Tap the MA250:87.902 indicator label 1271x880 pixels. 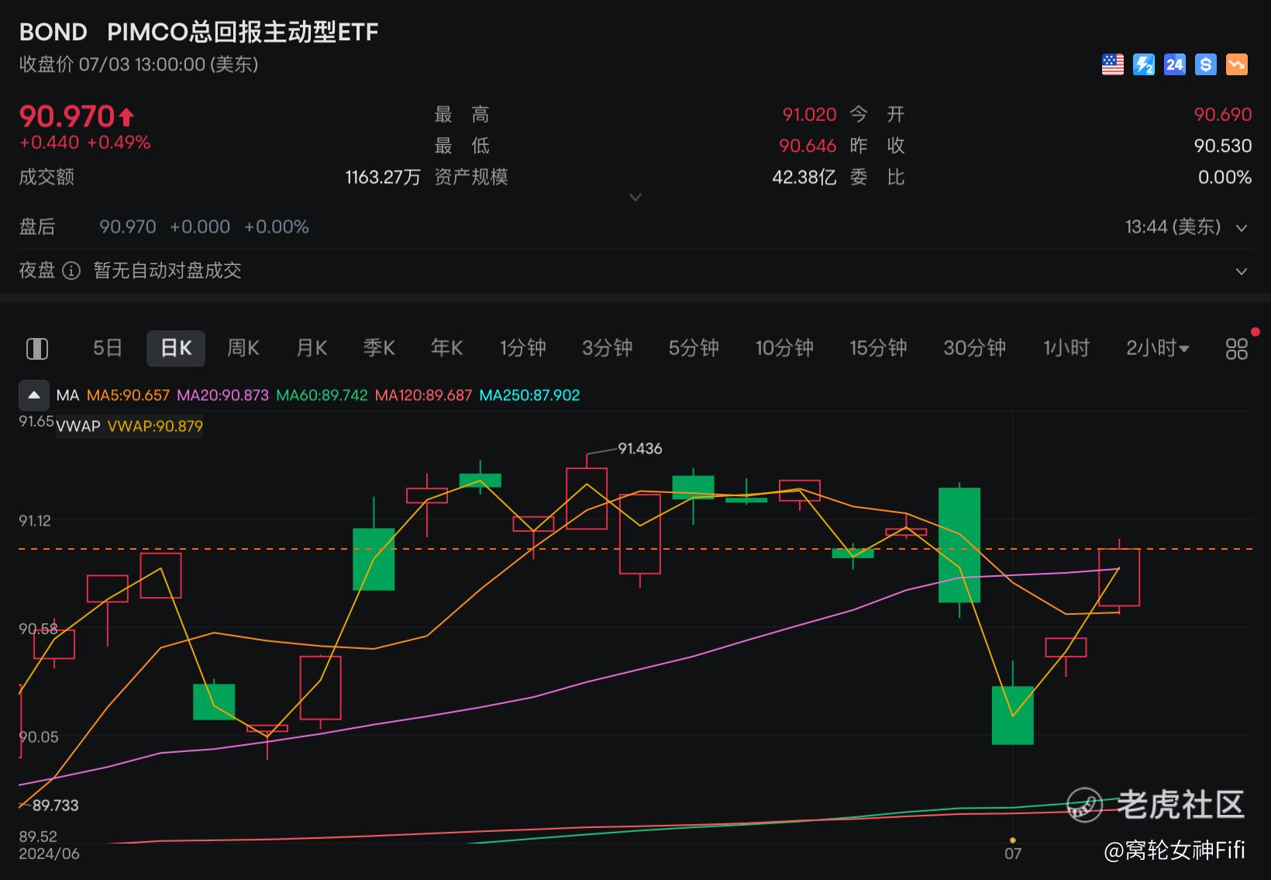530,395
